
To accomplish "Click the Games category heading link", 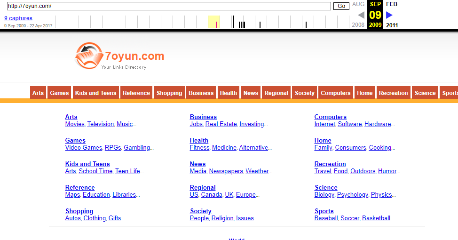I will pos(75,141).
